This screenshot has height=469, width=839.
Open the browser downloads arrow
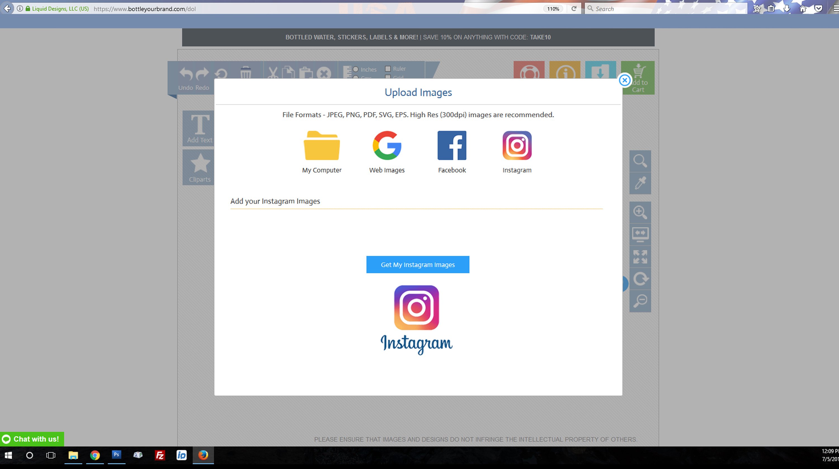click(x=786, y=9)
